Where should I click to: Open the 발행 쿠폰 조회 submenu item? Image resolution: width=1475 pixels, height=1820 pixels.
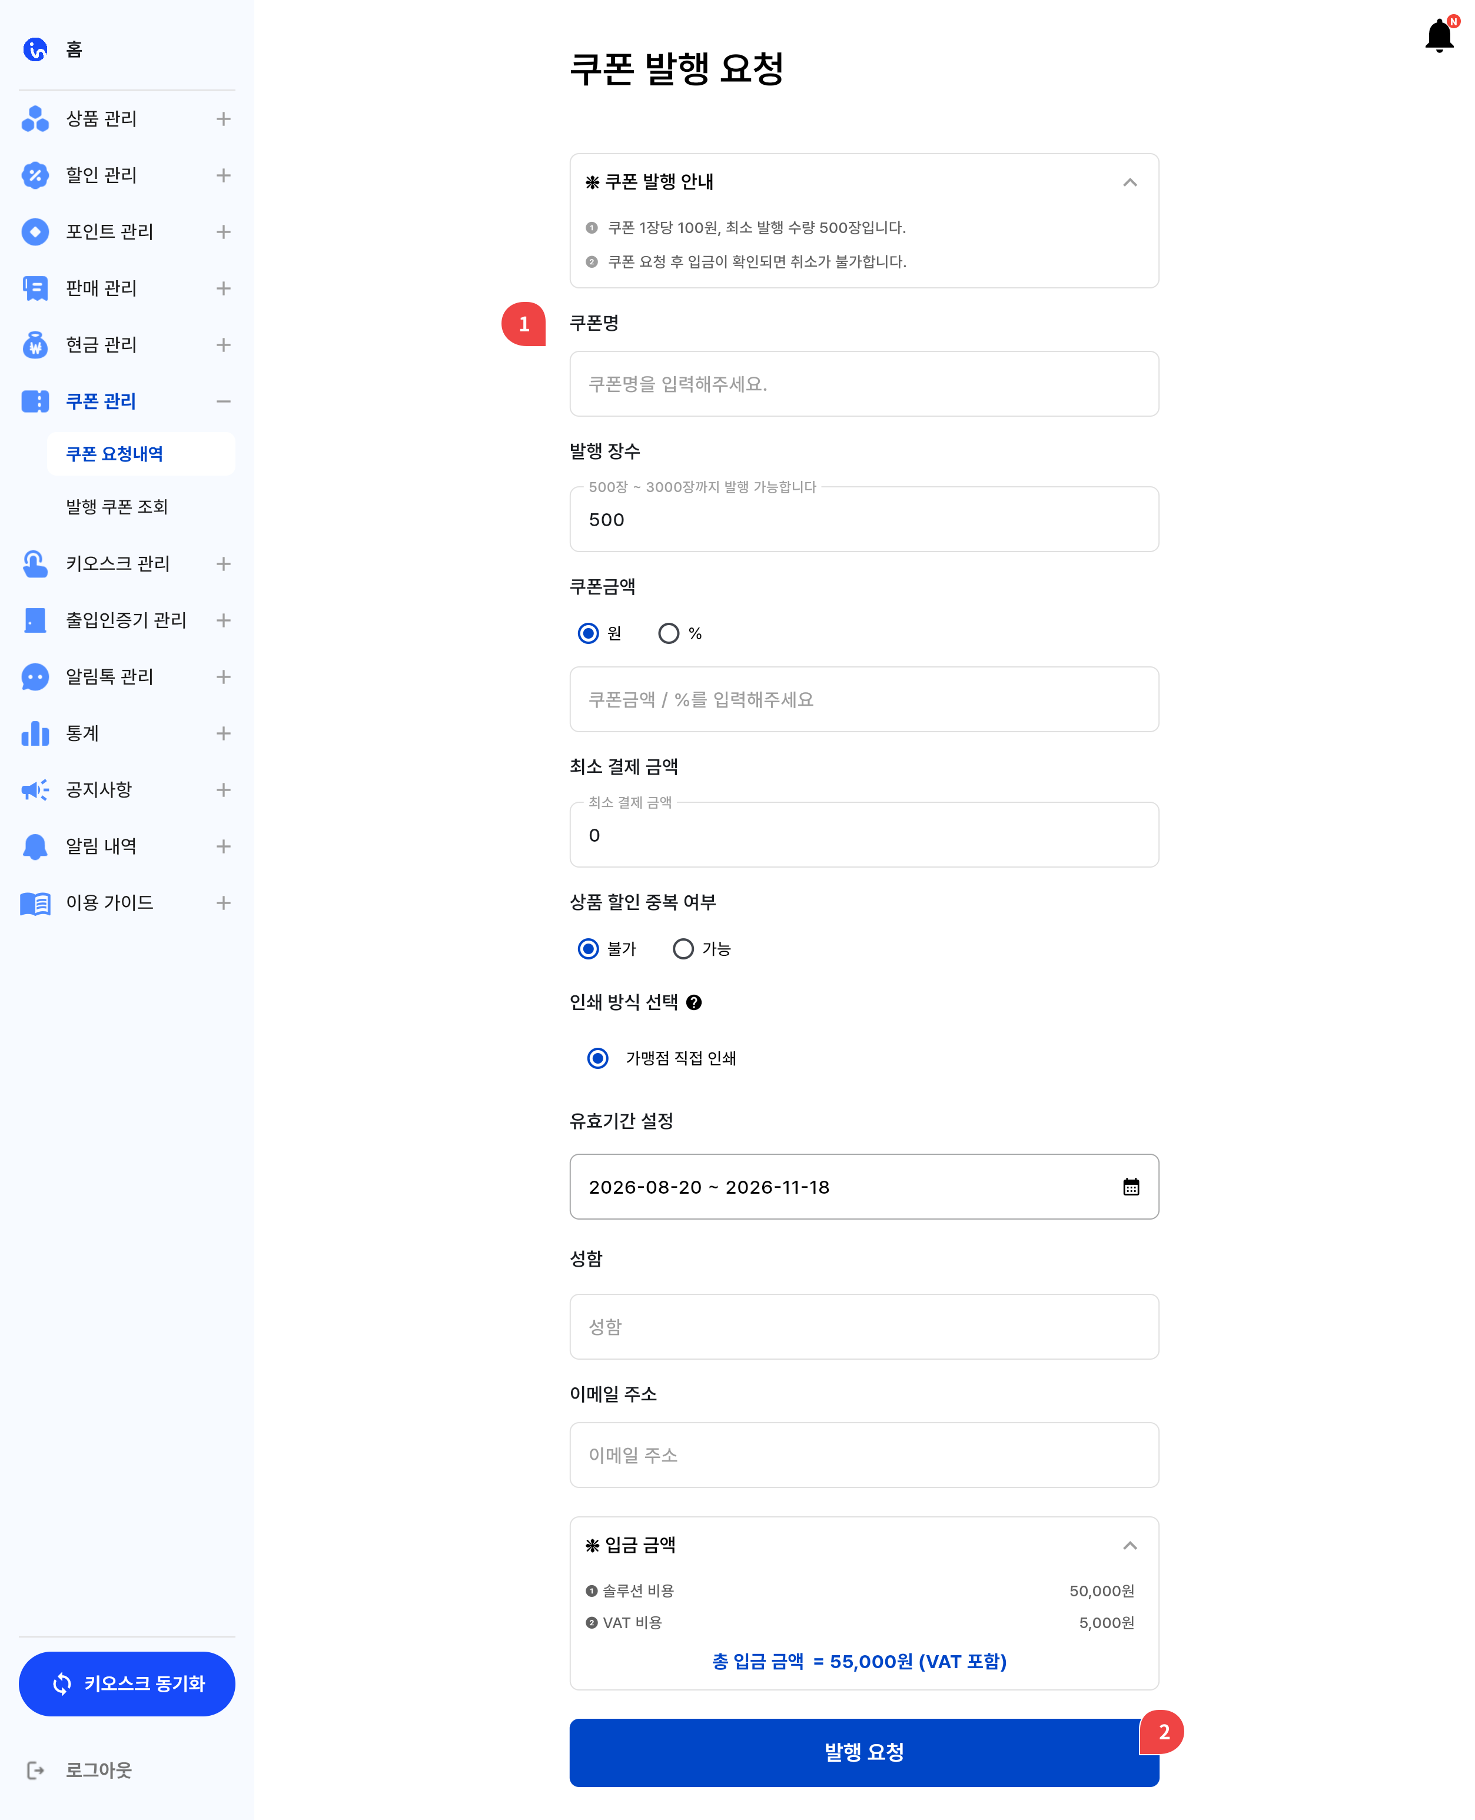point(117,507)
